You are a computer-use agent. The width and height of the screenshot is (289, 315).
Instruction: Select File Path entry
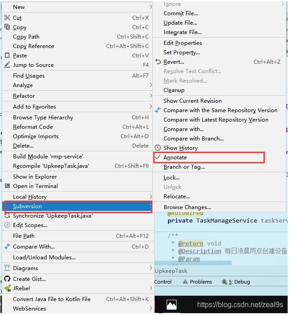tap(78, 236)
